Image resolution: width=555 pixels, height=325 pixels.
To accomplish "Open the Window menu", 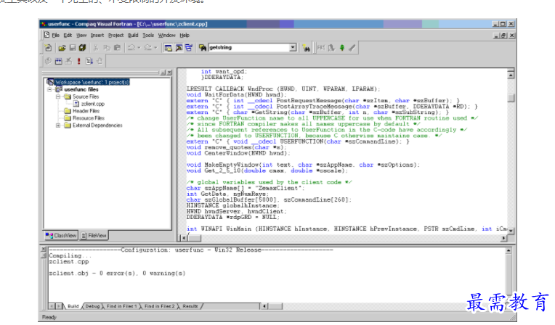I will [166, 36].
